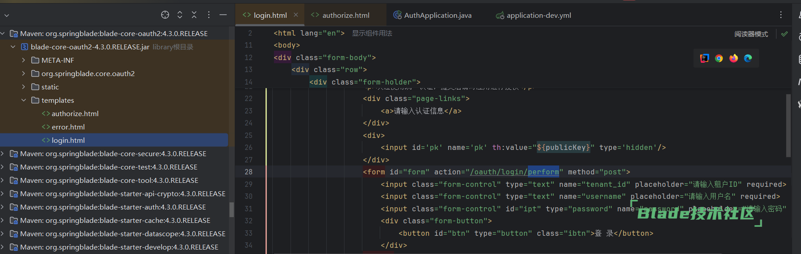Click the project panel vertical scrollbar thumb
801x254 pixels.
point(232,210)
